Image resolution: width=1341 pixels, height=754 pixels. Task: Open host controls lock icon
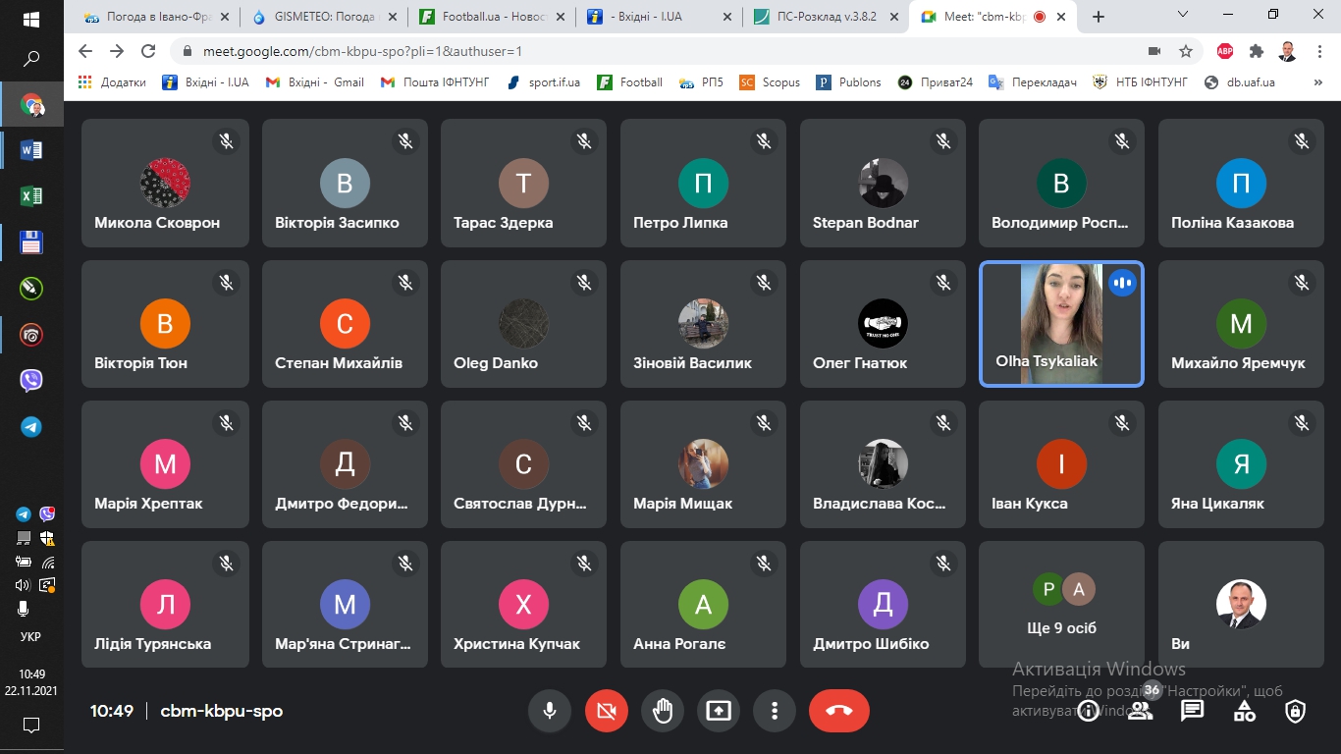pos(1296,711)
